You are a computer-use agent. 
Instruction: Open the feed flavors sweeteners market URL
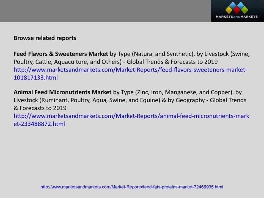pos(130,74)
